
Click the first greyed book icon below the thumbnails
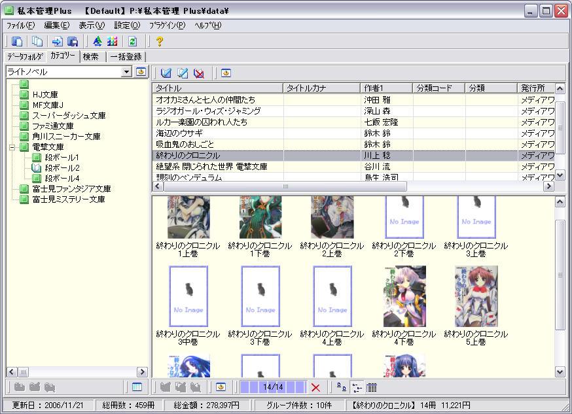click(x=166, y=387)
